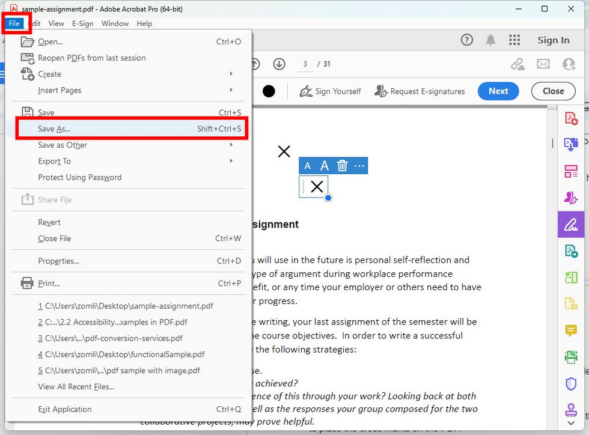Open recent file pdf sample with image.pdf
Image resolution: width=589 pixels, height=435 pixels.
[129, 371]
